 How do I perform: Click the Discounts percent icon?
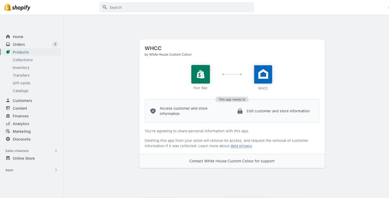click(x=8, y=139)
